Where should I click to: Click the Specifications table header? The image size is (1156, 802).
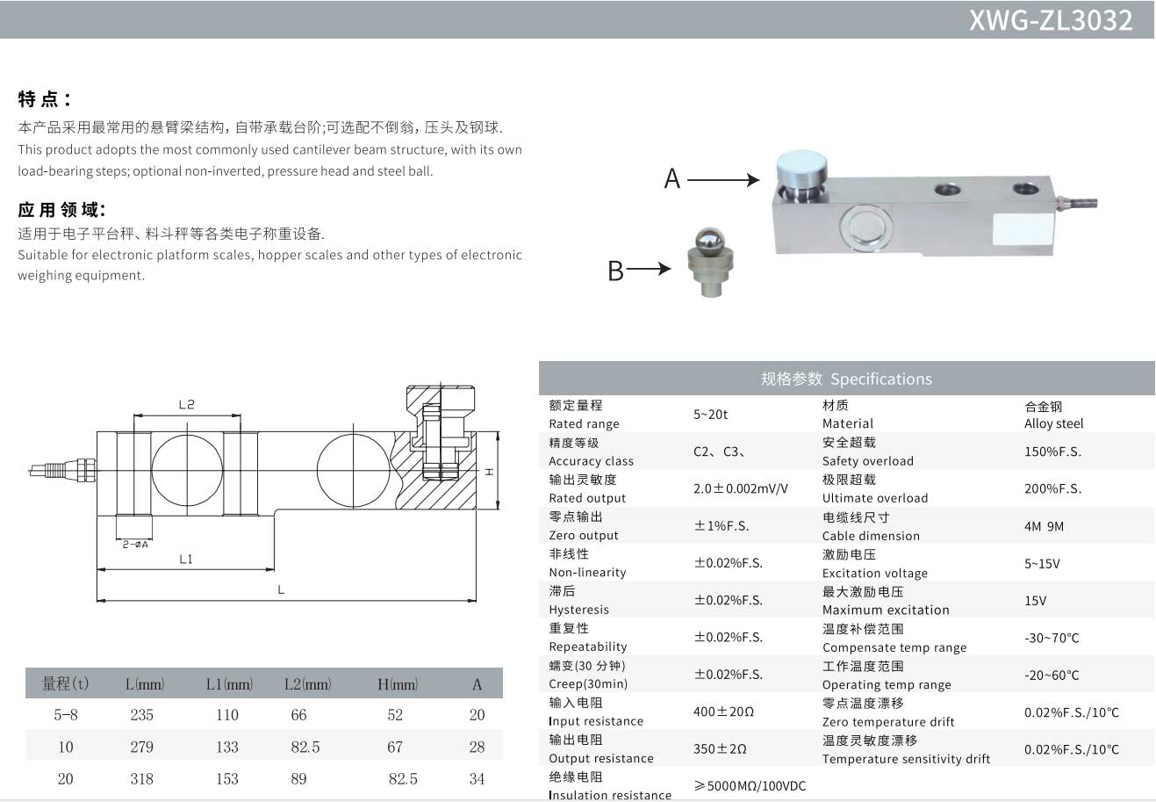tap(846, 379)
